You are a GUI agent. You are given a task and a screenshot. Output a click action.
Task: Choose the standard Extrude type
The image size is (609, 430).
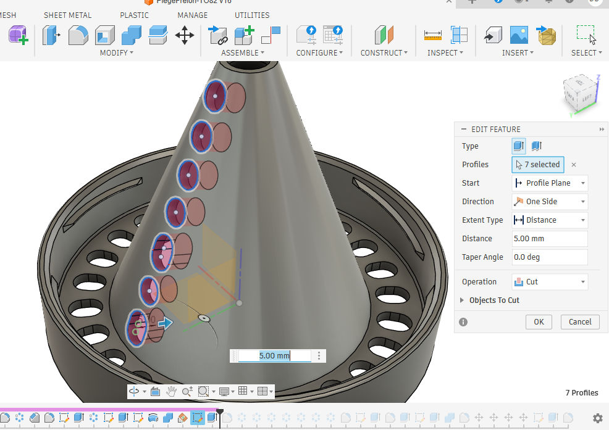pyautogui.click(x=519, y=146)
